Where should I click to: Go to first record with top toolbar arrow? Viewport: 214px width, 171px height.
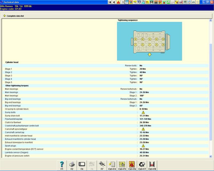(110, 2)
